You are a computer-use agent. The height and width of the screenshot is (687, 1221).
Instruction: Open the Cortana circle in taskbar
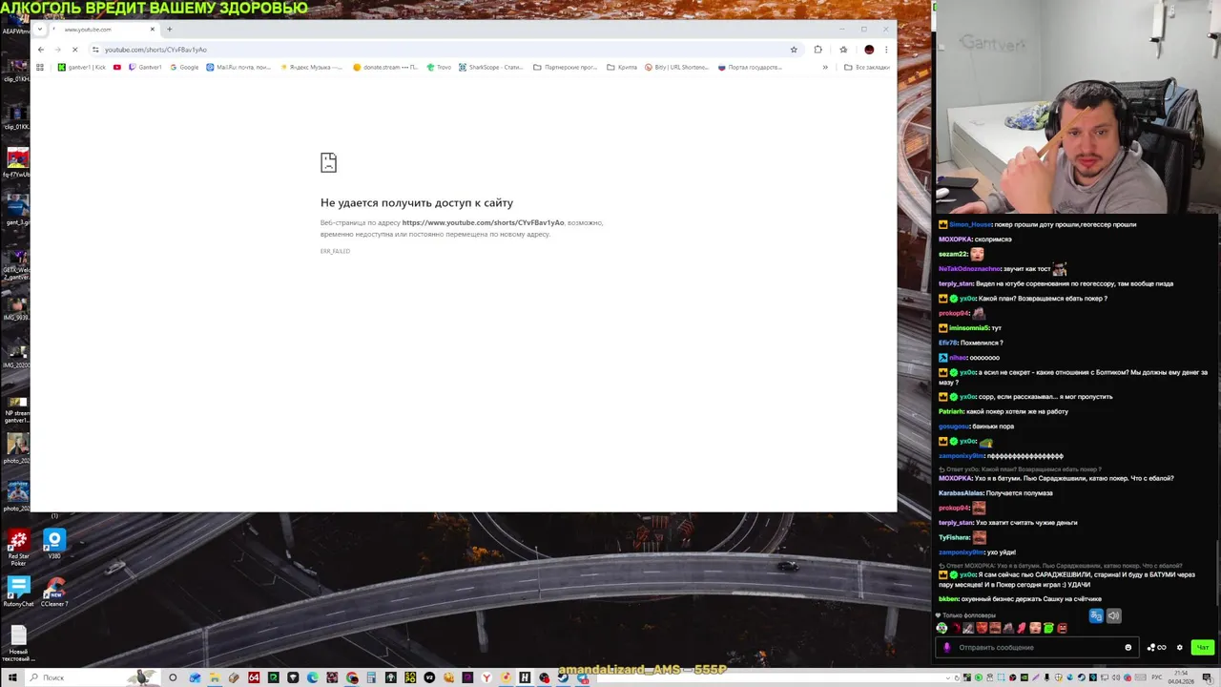(173, 677)
